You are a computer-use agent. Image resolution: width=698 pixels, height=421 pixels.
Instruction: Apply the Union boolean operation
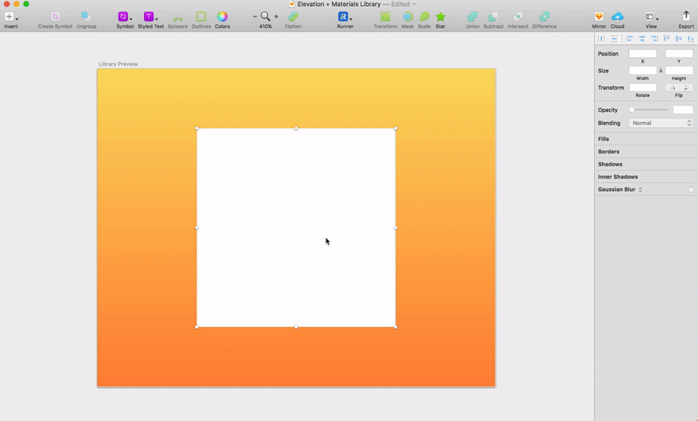pos(472,17)
